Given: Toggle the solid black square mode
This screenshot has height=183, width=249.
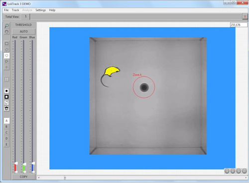Looking at the screenshot, I should 6,91.
